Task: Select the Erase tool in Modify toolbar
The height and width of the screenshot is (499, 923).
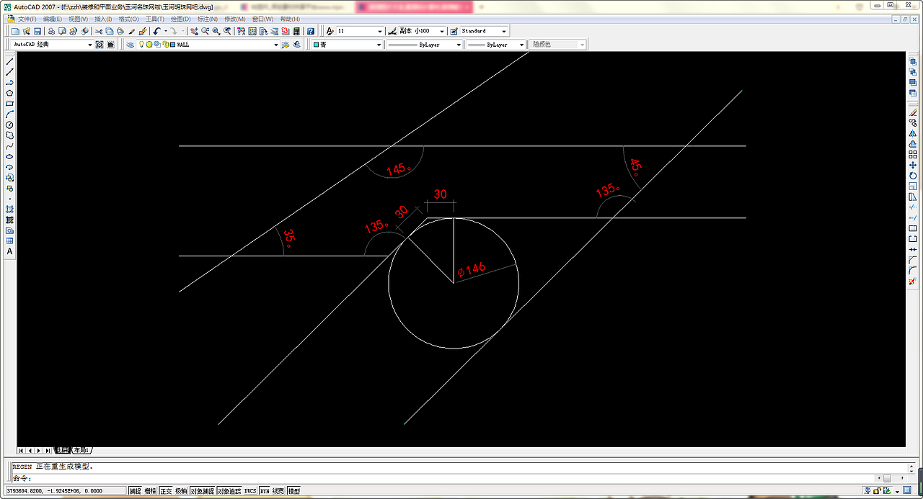Action: tap(912, 112)
